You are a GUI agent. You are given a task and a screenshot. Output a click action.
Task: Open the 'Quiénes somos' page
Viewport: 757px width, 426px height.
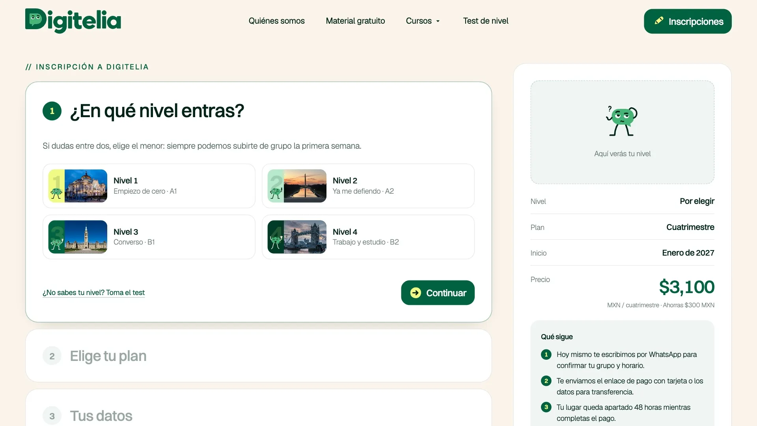pos(276,21)
